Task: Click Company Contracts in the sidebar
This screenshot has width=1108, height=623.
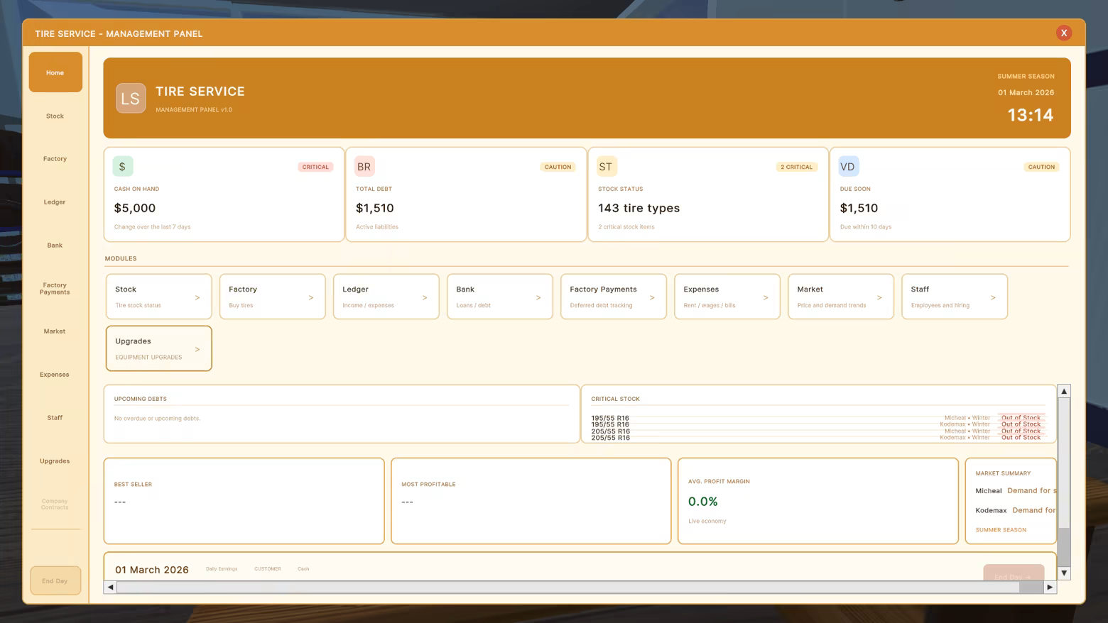Action: tap(55, 505)
